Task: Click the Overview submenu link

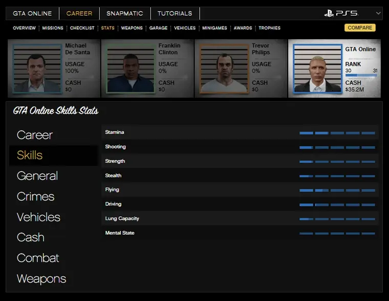Action: click(24, 28)
